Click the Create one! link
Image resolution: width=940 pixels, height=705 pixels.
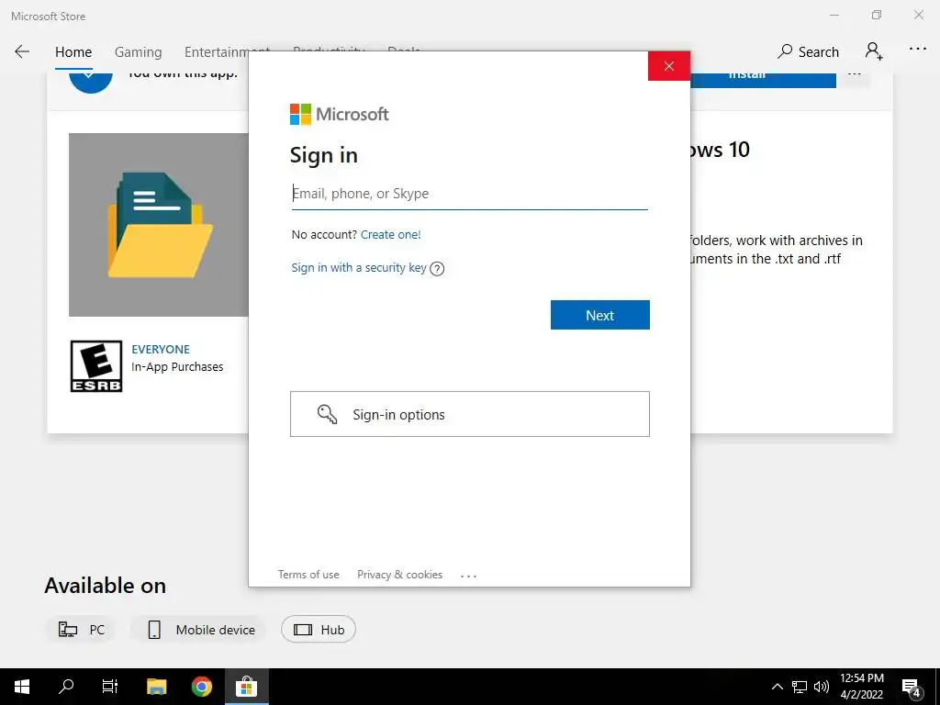click(x=391, y=234)
